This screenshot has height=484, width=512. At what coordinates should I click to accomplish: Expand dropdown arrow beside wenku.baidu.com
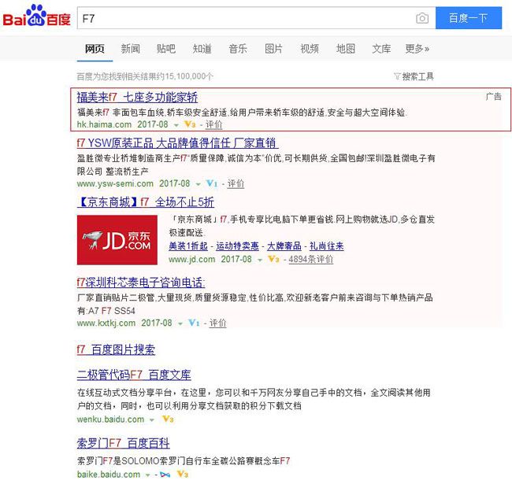[151, 420]
